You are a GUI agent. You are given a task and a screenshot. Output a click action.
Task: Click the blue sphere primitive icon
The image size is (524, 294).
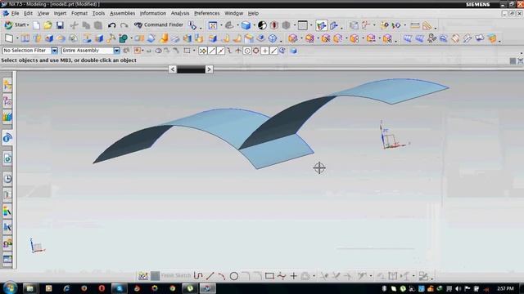click(x=273, y=38)
